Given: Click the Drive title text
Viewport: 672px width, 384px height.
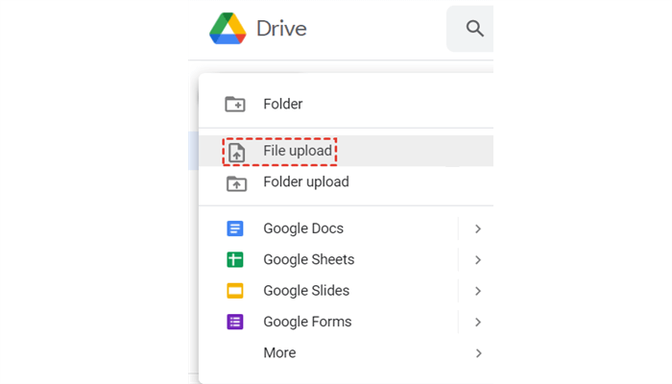Looking at the screenshot, I should coord(281,29).
